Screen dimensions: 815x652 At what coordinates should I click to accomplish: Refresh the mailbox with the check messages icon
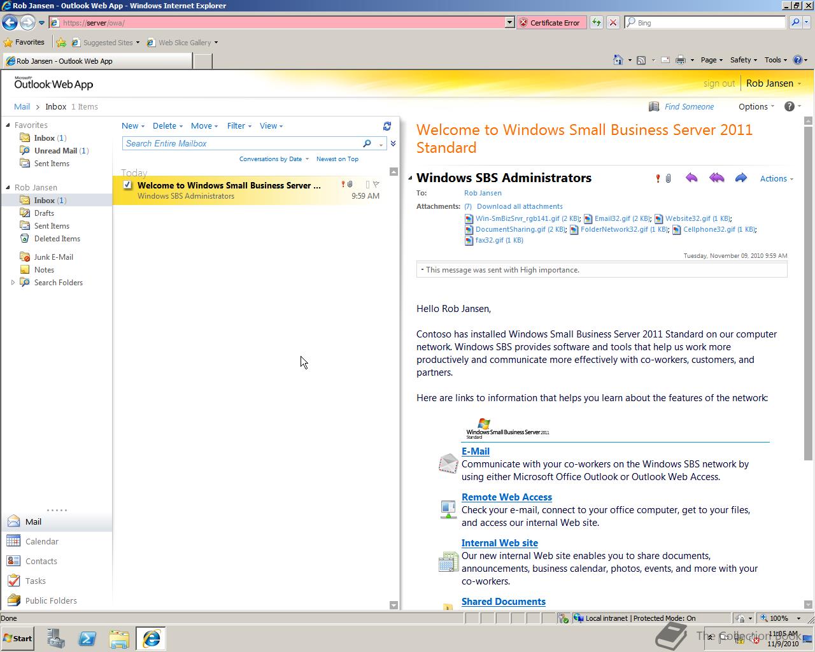pyautogui.click(x=386, y=126)
